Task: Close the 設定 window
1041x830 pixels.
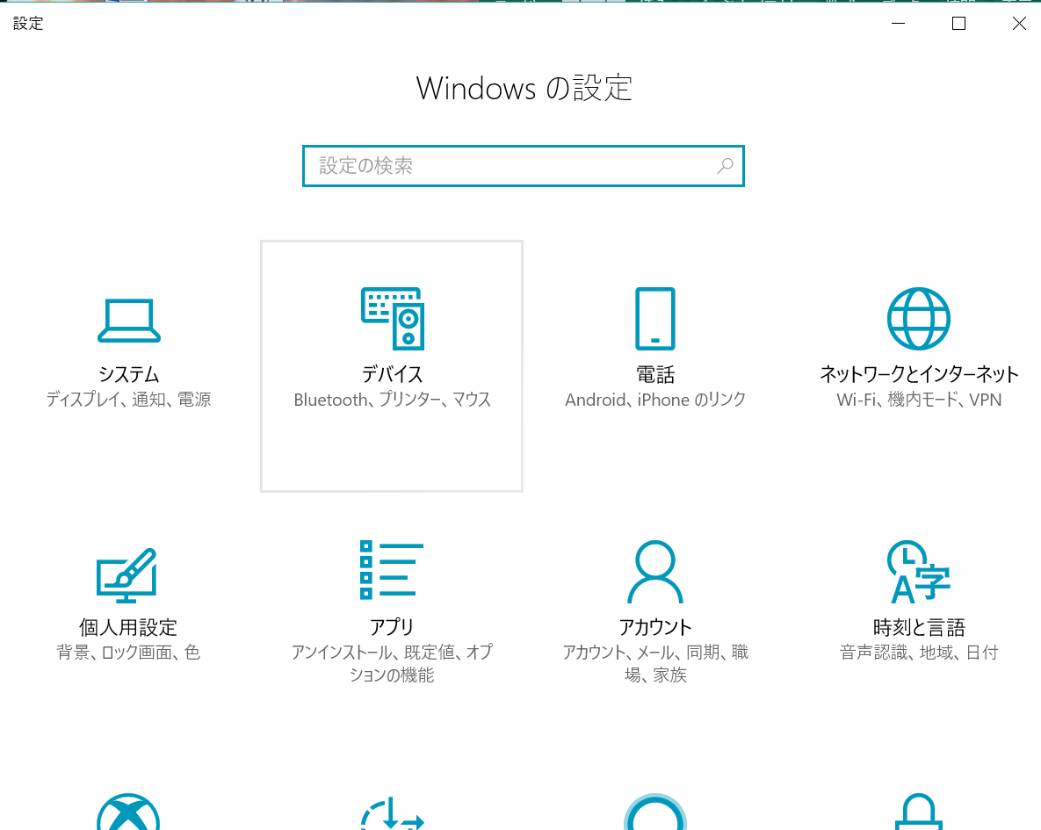Action: click(1019, 23)
